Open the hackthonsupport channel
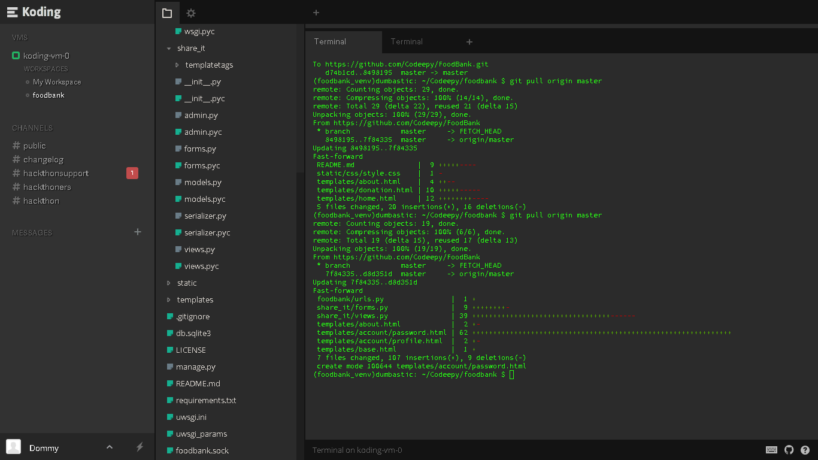 pos(56,173)
